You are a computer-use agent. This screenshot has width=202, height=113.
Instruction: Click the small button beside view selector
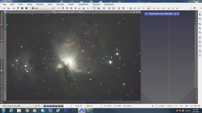pos(39,106)
